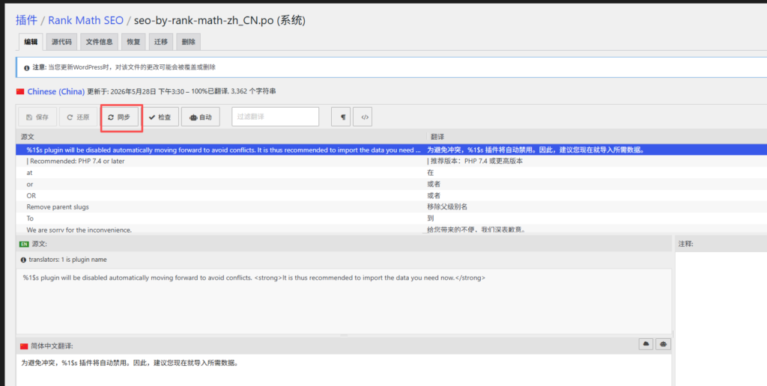Switch to the 删除 tab

point(188,42)
